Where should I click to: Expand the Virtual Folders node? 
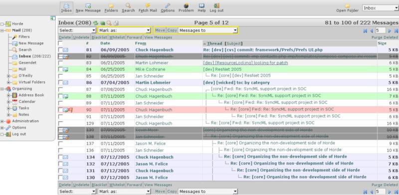8,82
